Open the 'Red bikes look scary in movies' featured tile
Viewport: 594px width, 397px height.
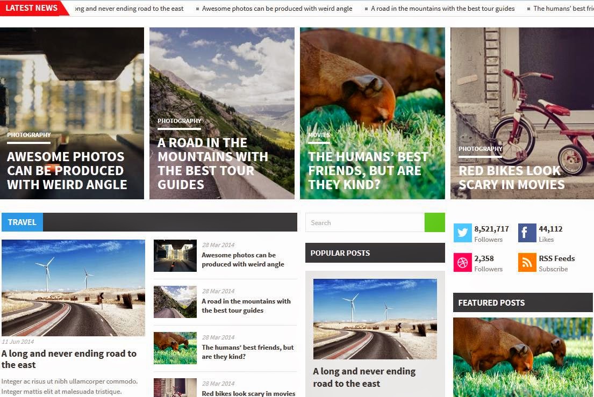point(522,113)
